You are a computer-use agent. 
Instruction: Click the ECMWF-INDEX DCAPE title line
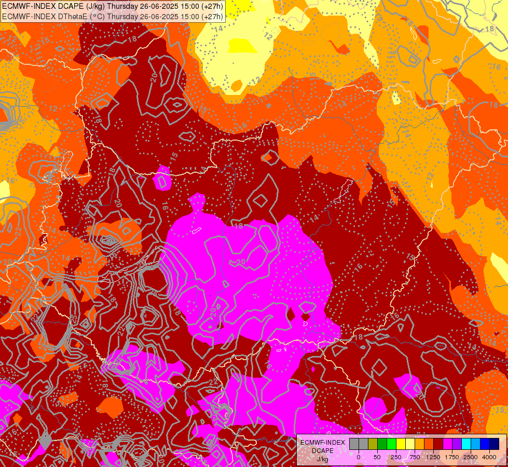(113, 6)
